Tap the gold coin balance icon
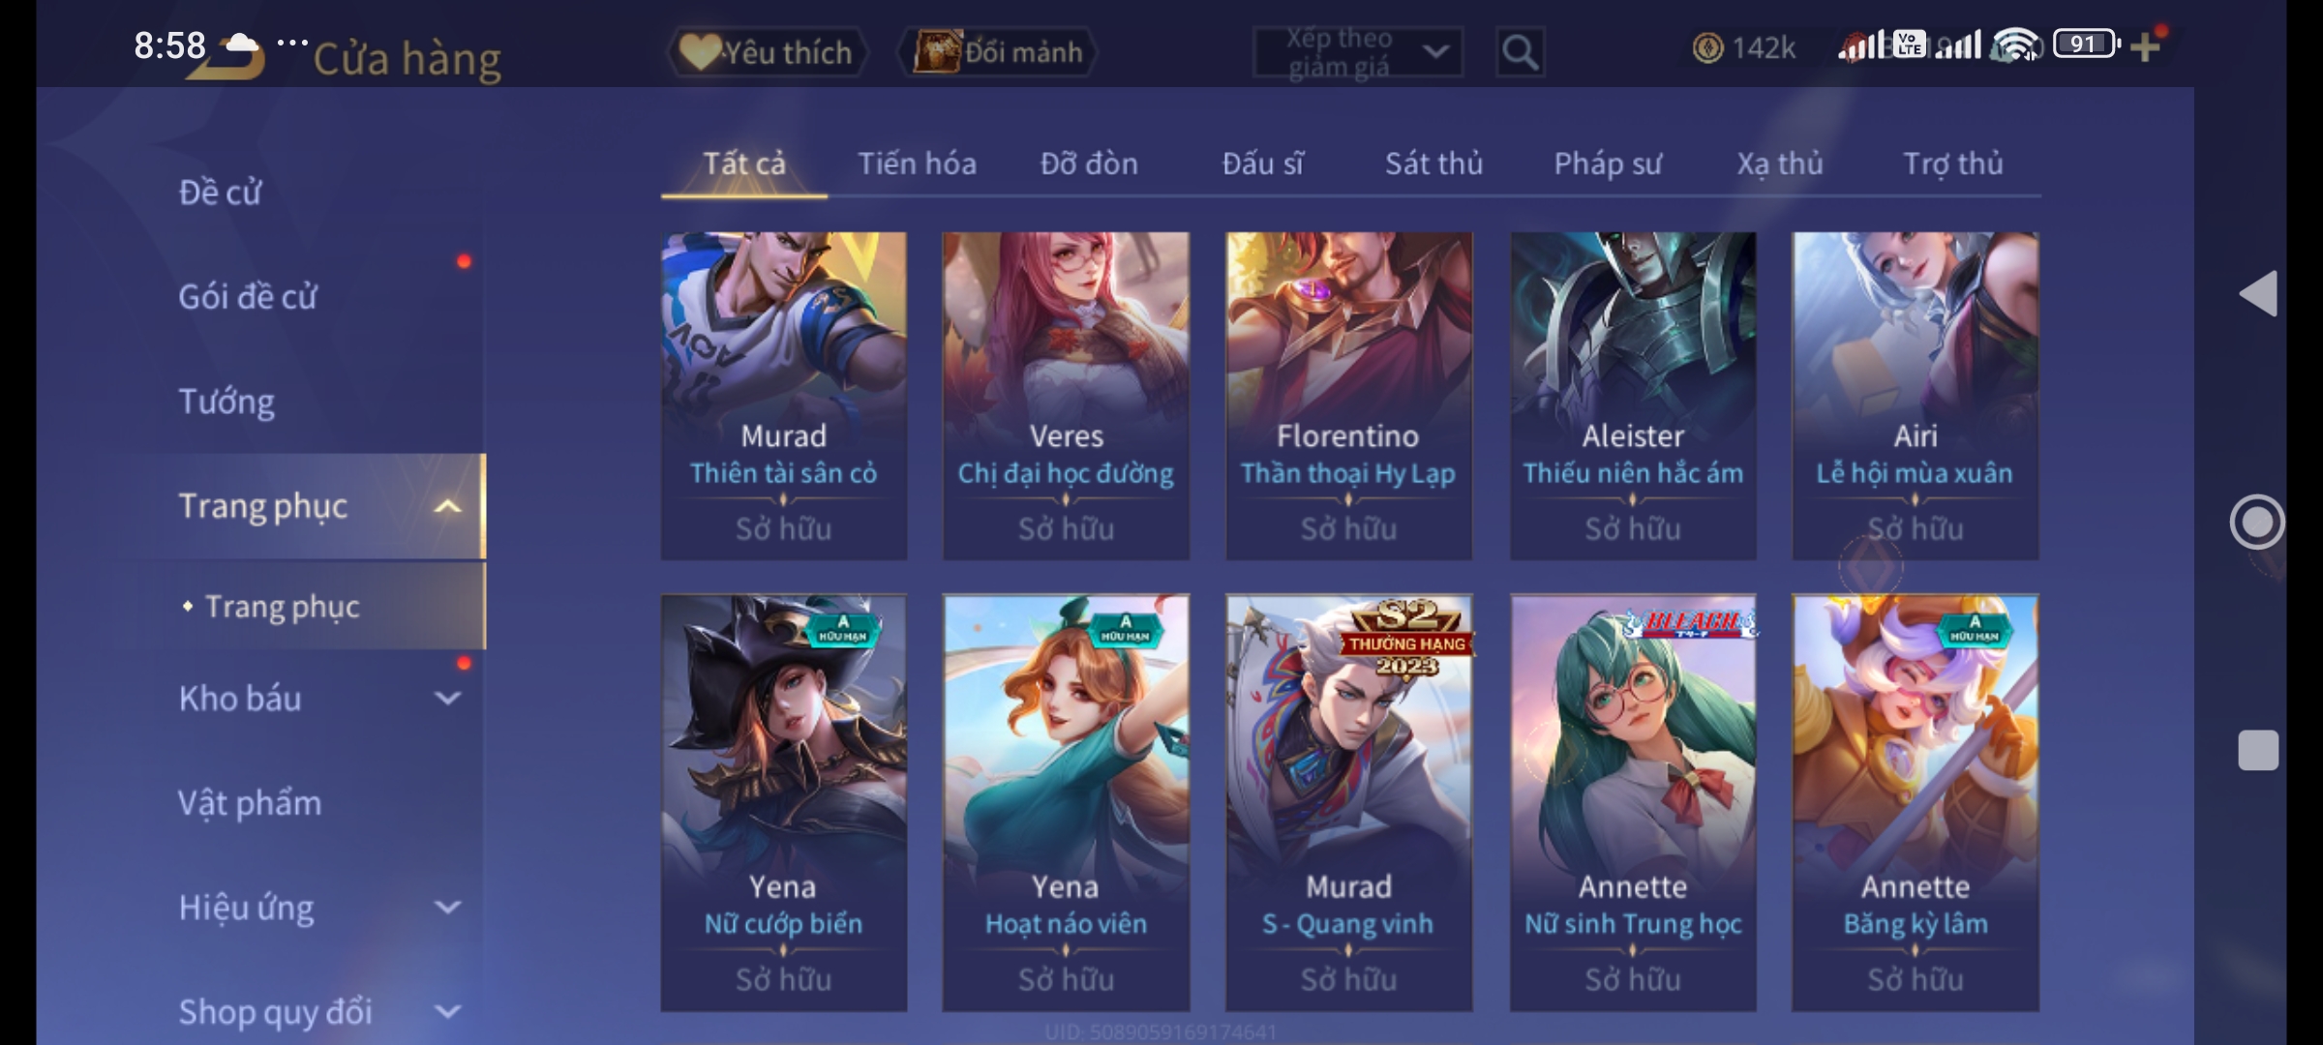This screenshot has width=2323, height=1045. point(1707,47)
